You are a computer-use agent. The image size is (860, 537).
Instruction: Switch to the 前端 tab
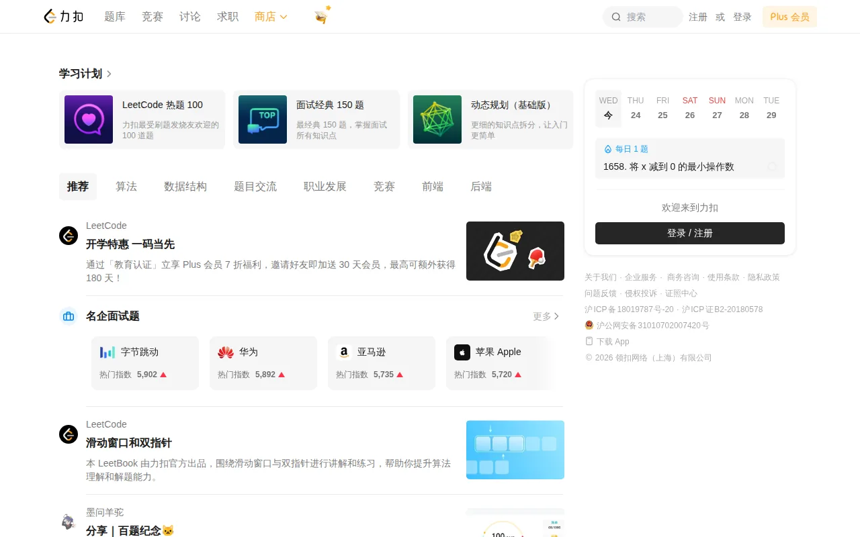coord(433,187)
